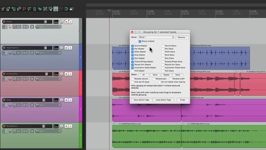Image resolution: width=266 pixels, height=150 pixels.
Task: Click the green Redo toolbar icon
Action: 30,9
